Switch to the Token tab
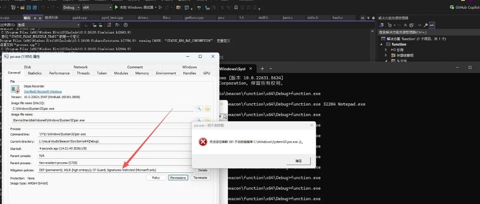480x204 pixels. click(102, 73)
